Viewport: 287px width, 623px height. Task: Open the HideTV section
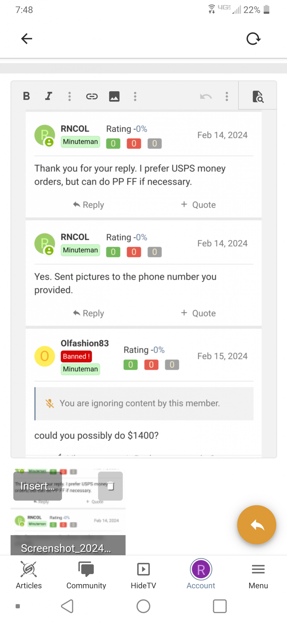point(143,575)
